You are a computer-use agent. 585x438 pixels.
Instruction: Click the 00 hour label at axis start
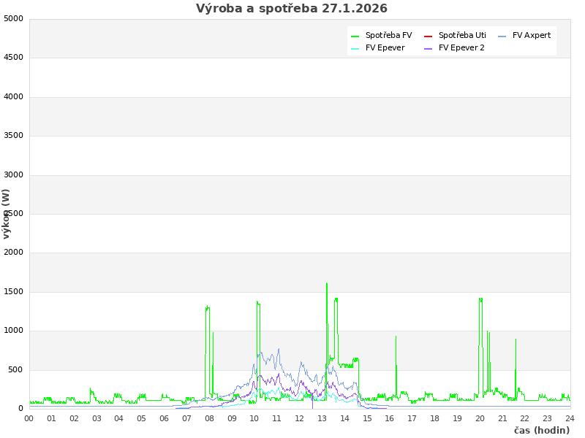[29, 418]
